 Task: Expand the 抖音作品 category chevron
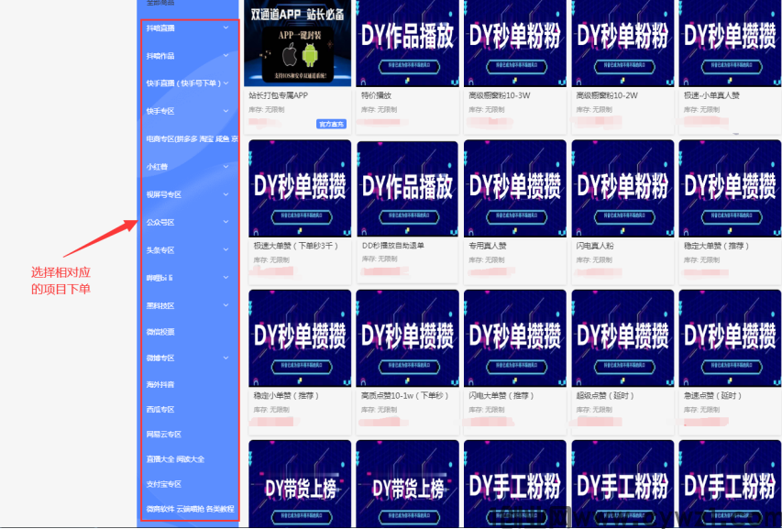click(x=226, y=55)
